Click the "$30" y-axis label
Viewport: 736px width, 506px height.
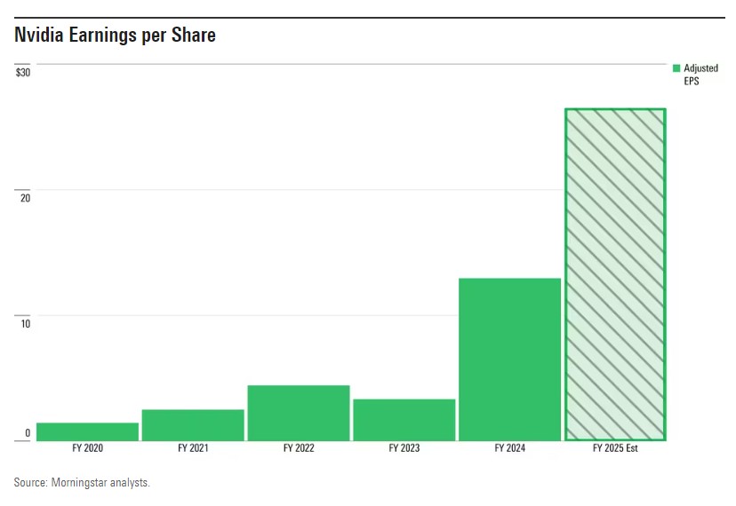coord(23,72)
